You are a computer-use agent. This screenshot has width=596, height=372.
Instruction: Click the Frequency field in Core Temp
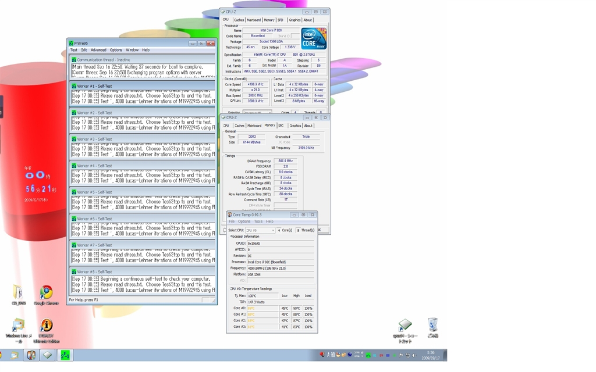[x=281, y=268]
